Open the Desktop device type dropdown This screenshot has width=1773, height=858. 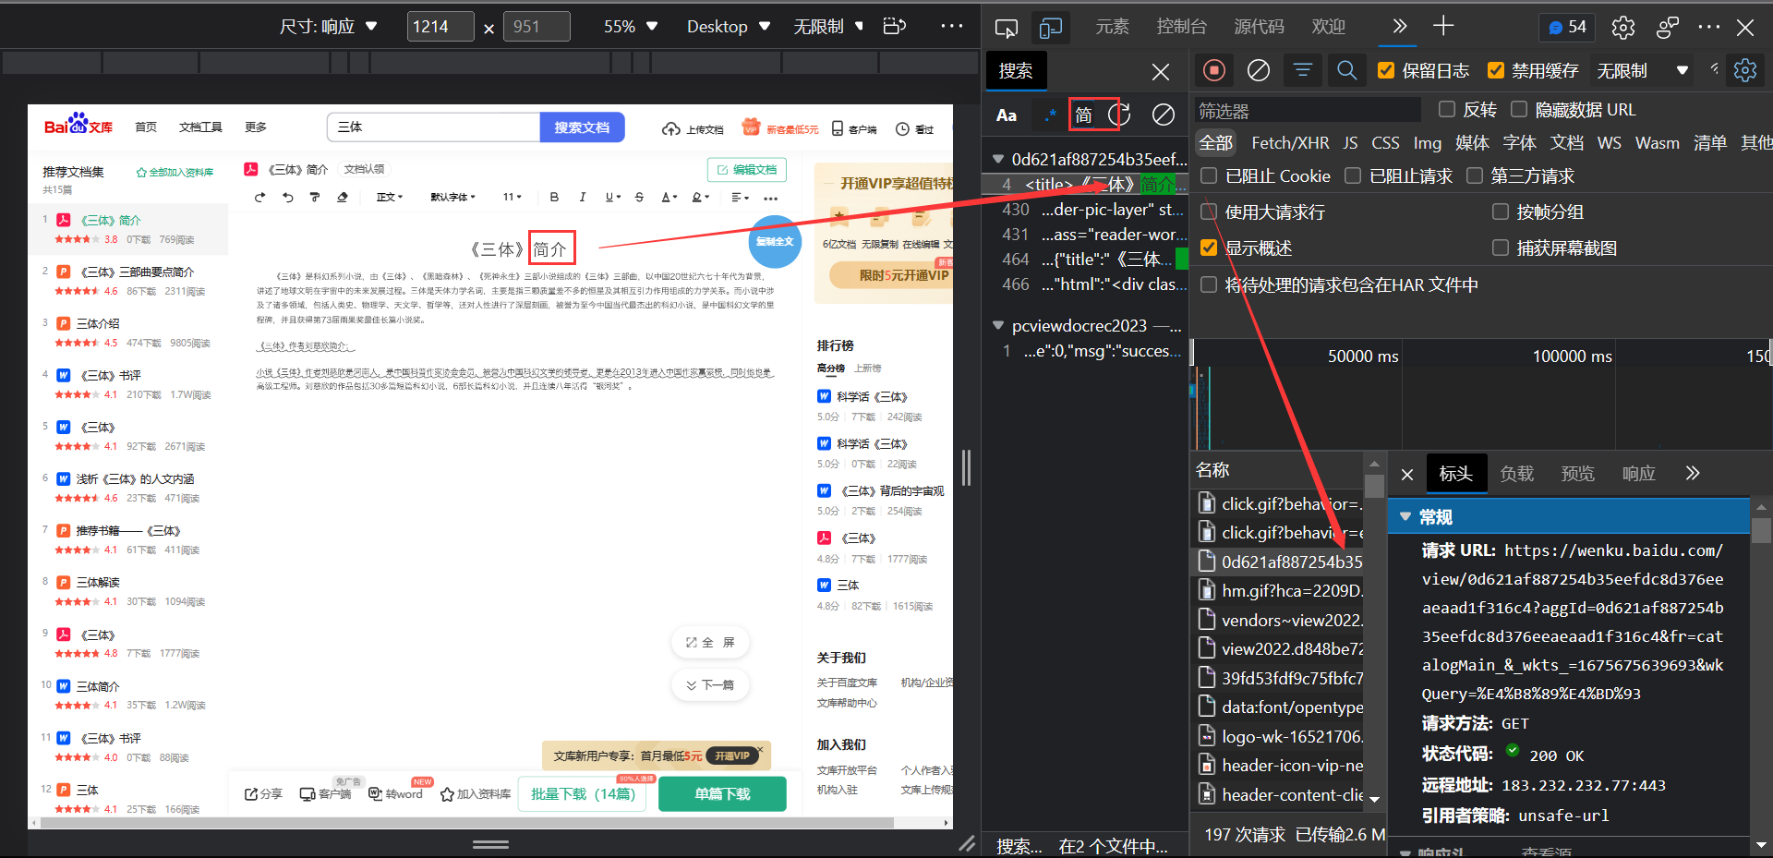(728, 26)
